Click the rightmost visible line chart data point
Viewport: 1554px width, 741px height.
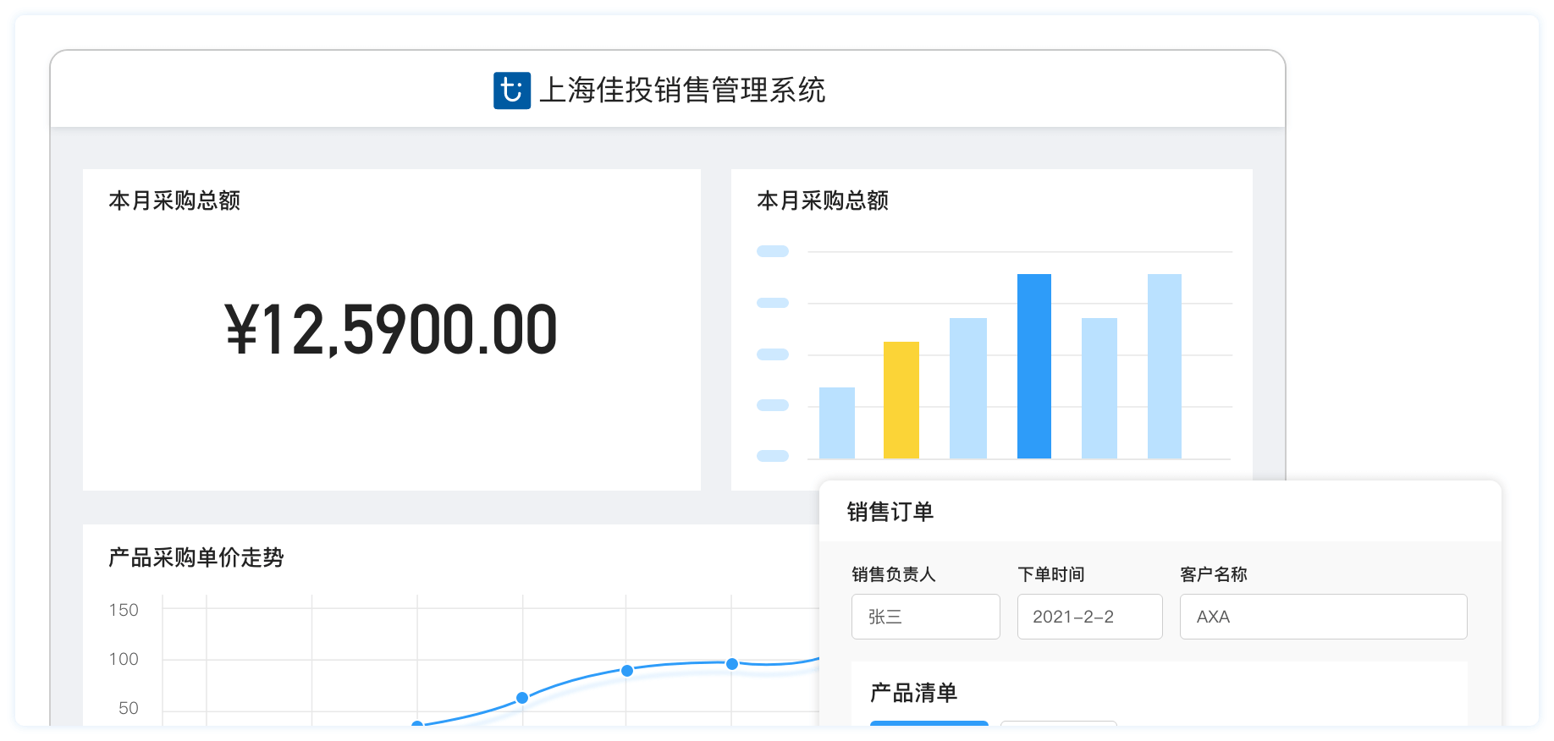coord(732,664)
